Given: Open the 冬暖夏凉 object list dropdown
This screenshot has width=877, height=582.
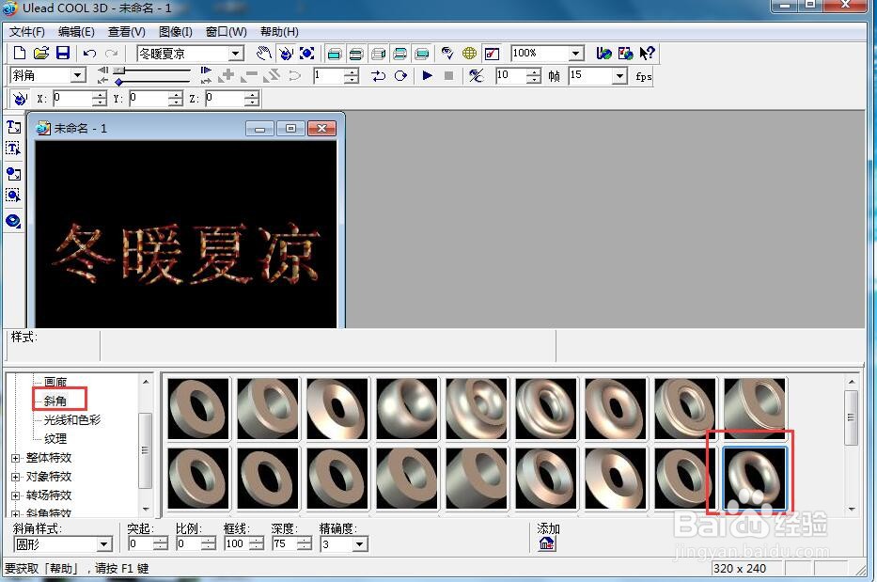Looking at the screenshot, I should coord(237,54).
